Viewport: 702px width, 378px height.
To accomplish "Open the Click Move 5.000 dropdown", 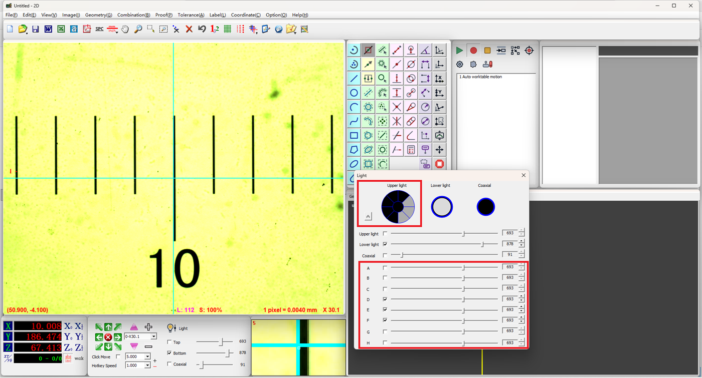I will click(147, 356).
